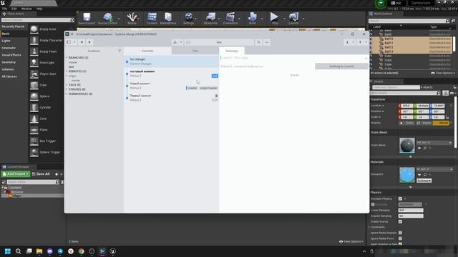Image resolution: width=458 pixels, height=257 pixels.
Task: Select the master branch under BRANCHES
Action: tap(73, 62)
